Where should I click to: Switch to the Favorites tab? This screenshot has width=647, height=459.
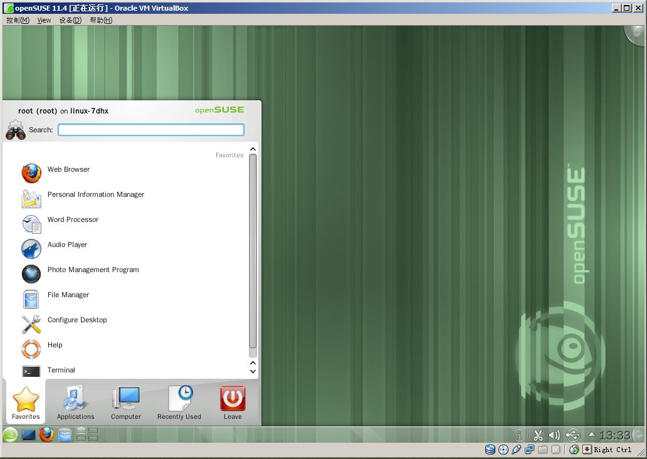pyautogui.click(x=26, y=403)
